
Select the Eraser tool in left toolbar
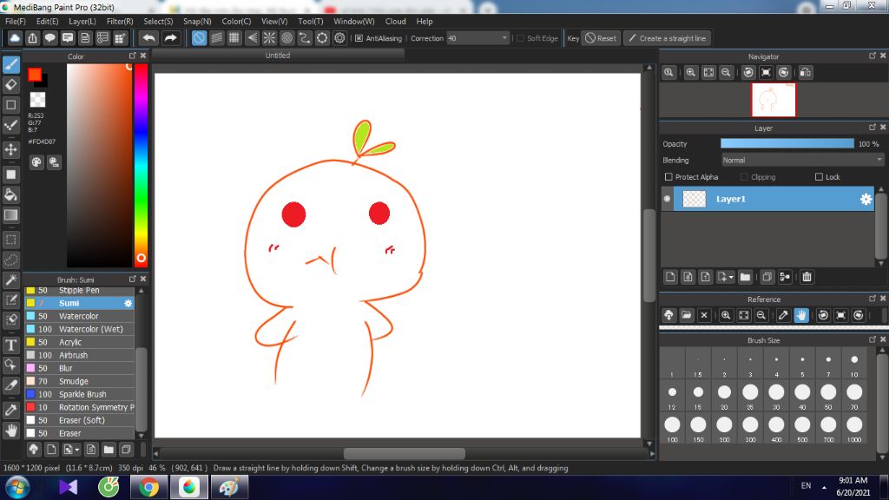10,85
